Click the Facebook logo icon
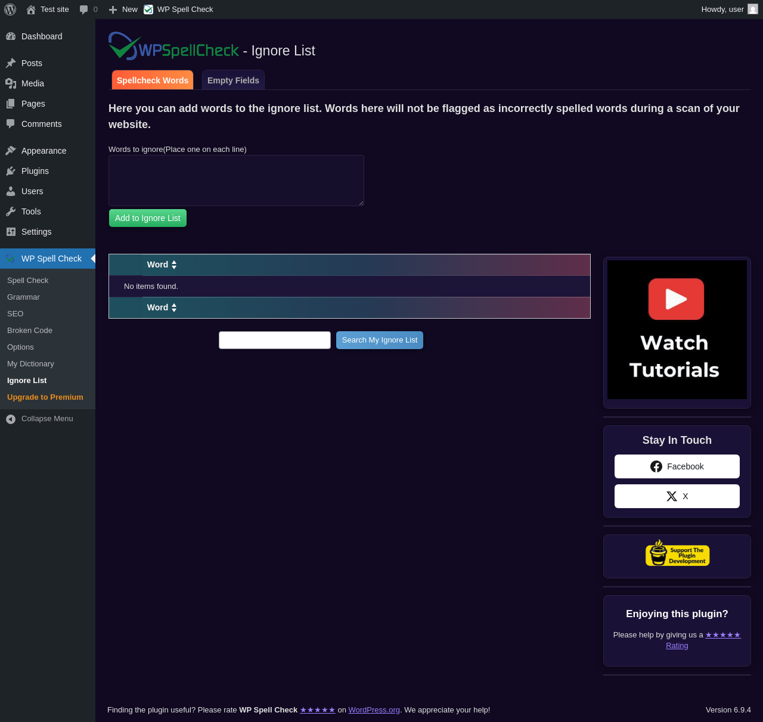Screen dimensions: 763x722 656,466
